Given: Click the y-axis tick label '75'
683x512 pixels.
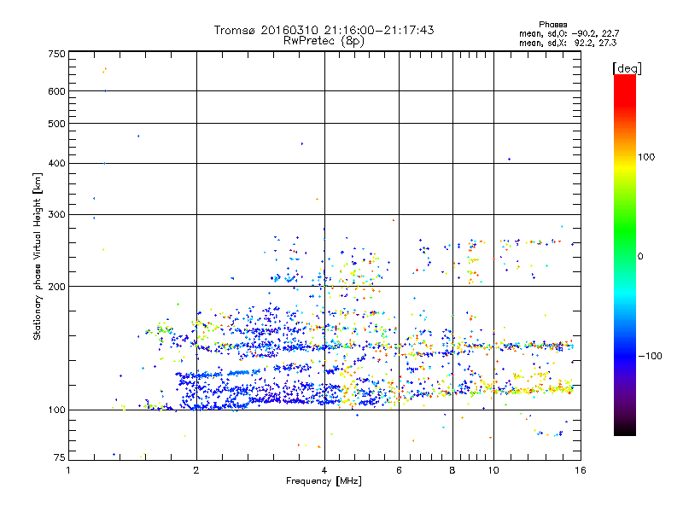Looking at the screenshot, I should pyautogui.click(x=60, y=457).
